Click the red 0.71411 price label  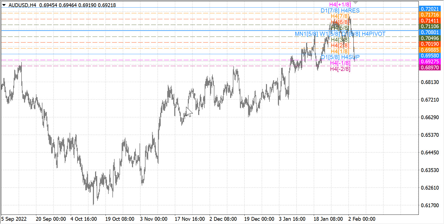click(430, 21)
